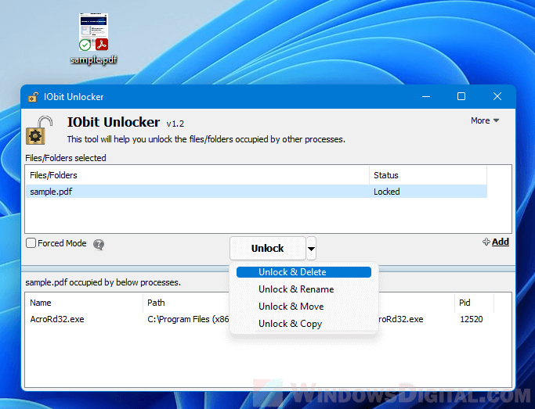Image resolution: width=535 pixels, height=409 pixels.
Task: Click the Locked status cell
Action: click(387, 192)
